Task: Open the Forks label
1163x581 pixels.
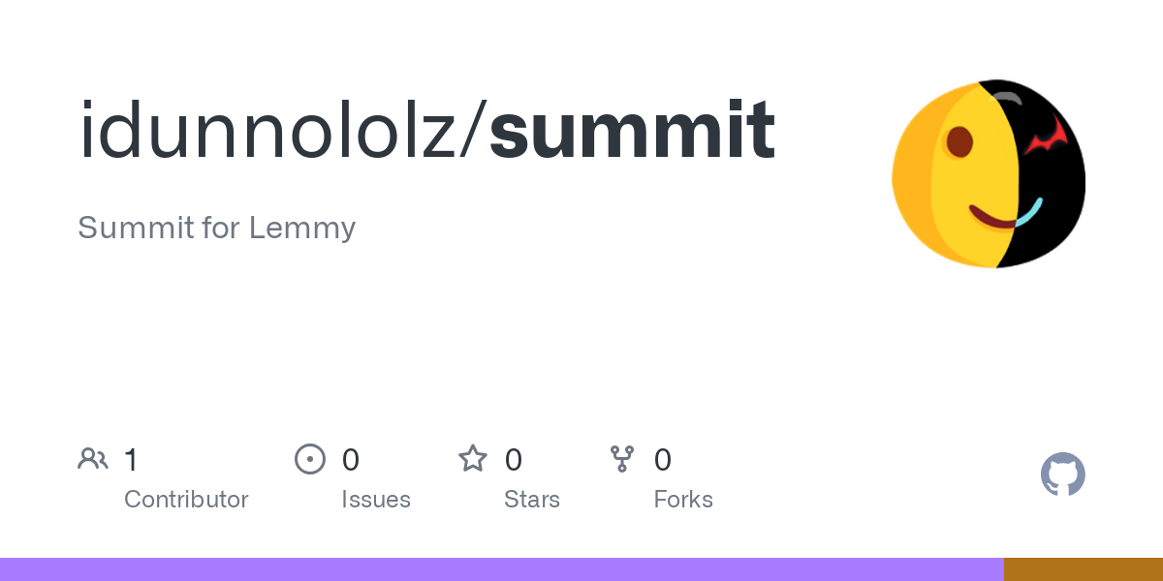Action: point(683,500)
